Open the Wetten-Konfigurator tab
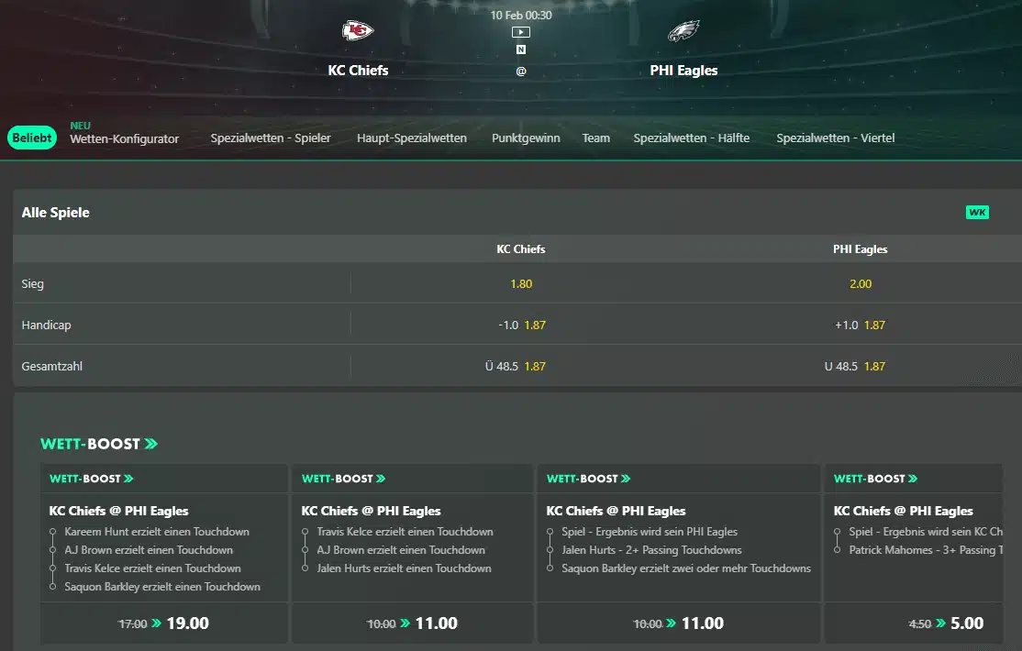The width and height of the screenshot is (1022, 651). (125, 138)
